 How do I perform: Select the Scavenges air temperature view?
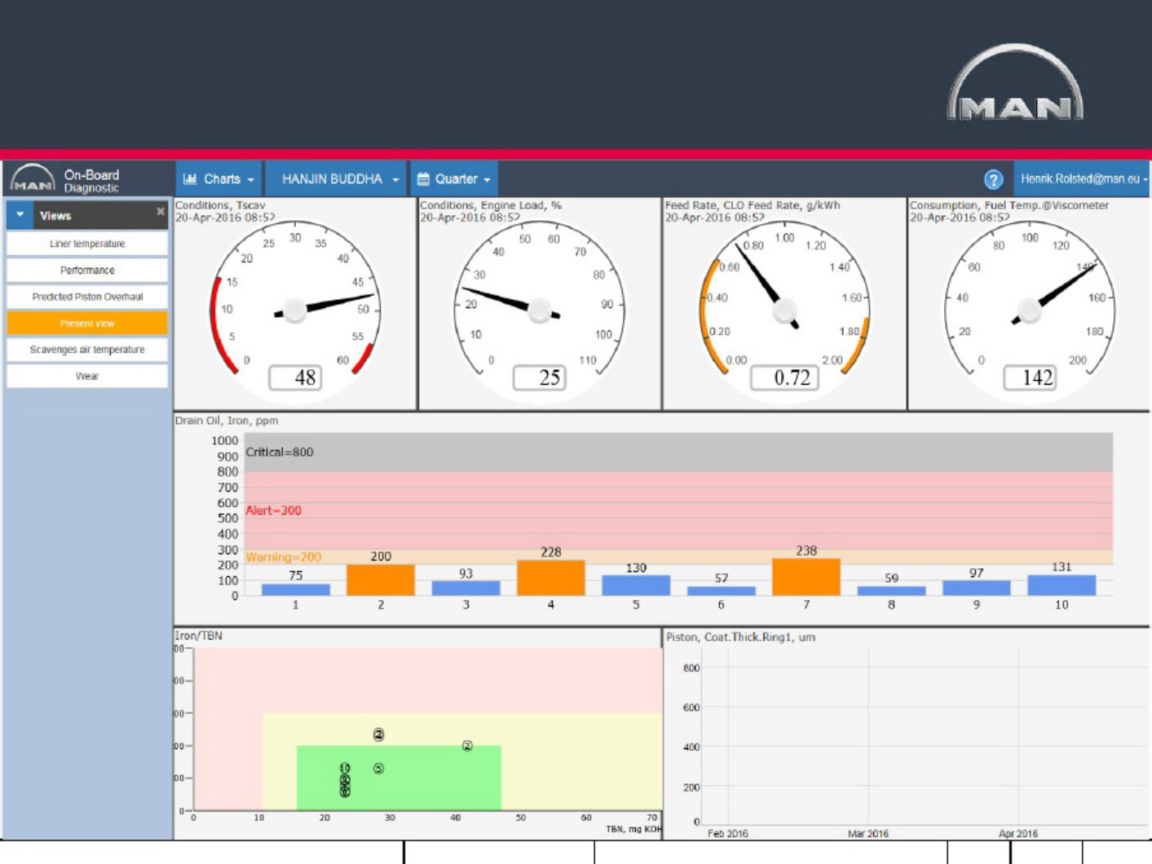(x=87, y=350)
